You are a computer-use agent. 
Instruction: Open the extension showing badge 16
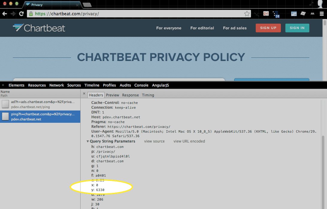(x=276, y=14)
